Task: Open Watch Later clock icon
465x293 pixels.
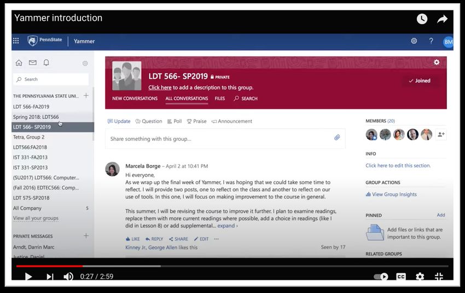Action: click(422, 19)
